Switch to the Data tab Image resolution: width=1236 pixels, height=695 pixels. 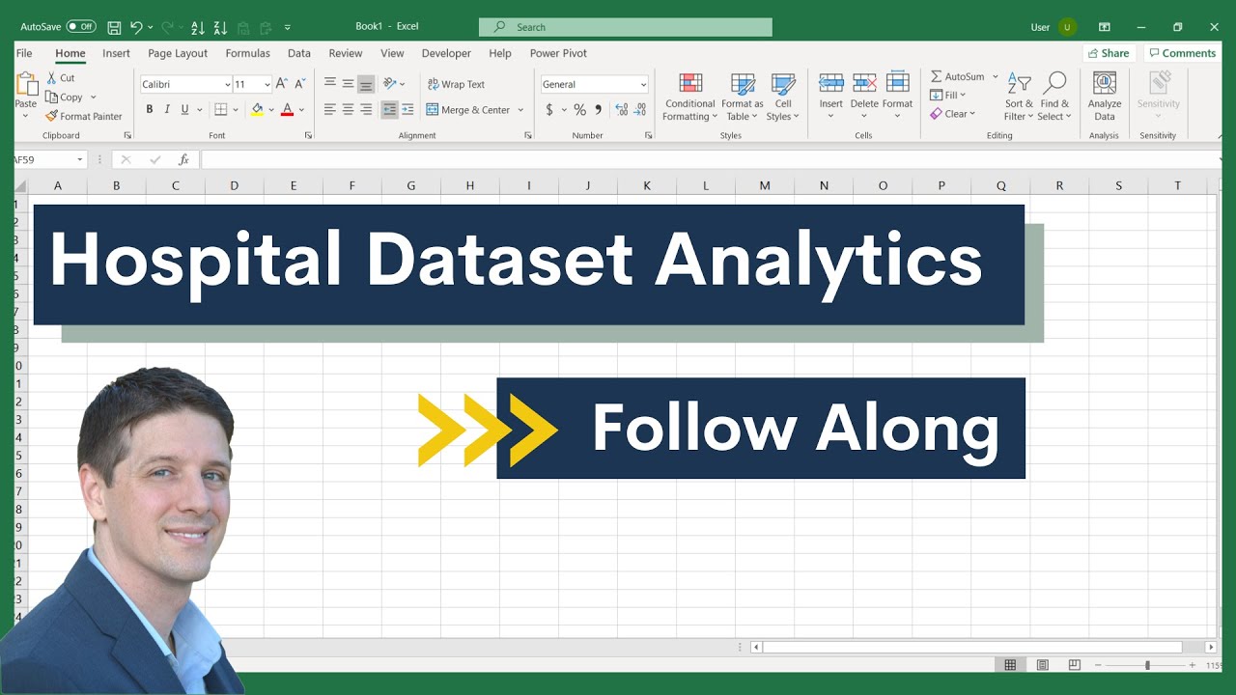(299, 53)
